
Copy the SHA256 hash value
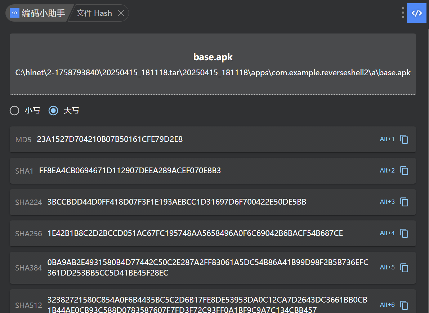(x=404, y=233)
